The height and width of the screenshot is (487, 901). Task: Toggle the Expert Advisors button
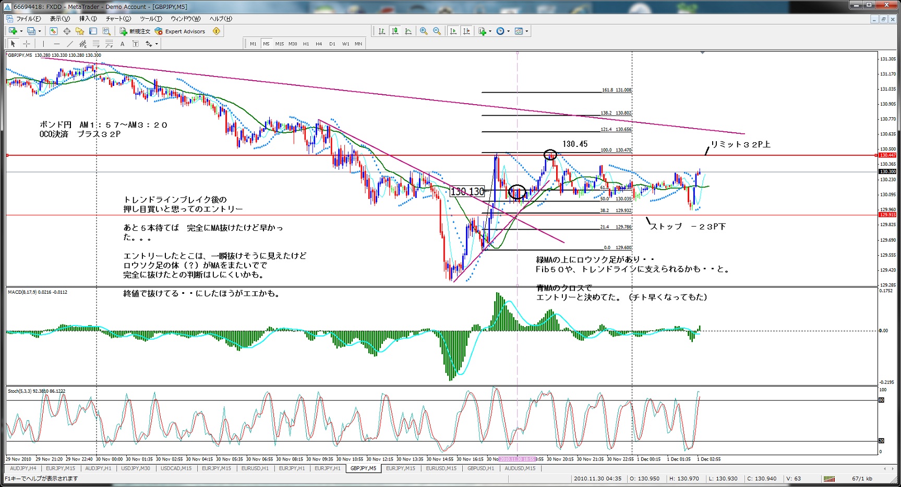coord(181,31)
